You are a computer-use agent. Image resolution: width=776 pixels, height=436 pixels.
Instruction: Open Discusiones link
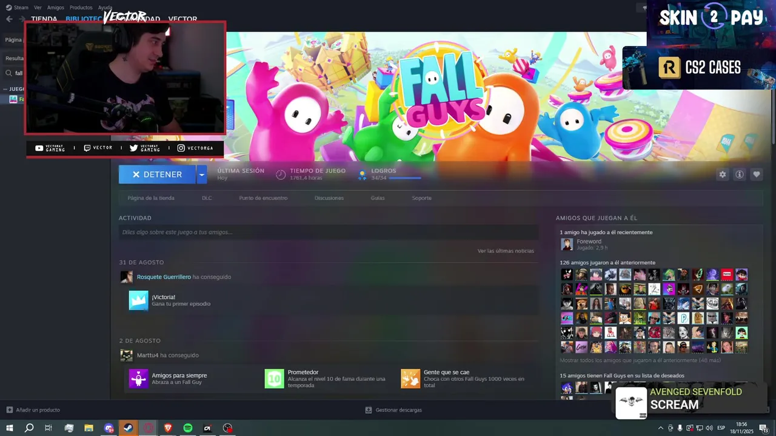(x=329, y=198)
